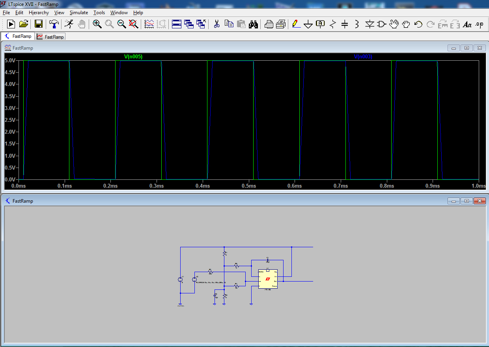The image size is (489, 347).
Task: Click the Paste clipboard icon
Action: pyautogui.click(x=241, y=24)
